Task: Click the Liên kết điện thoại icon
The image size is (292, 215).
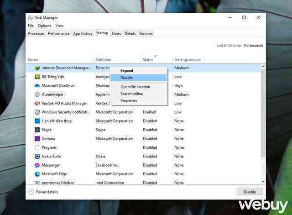Action: [x=37, y=121]
